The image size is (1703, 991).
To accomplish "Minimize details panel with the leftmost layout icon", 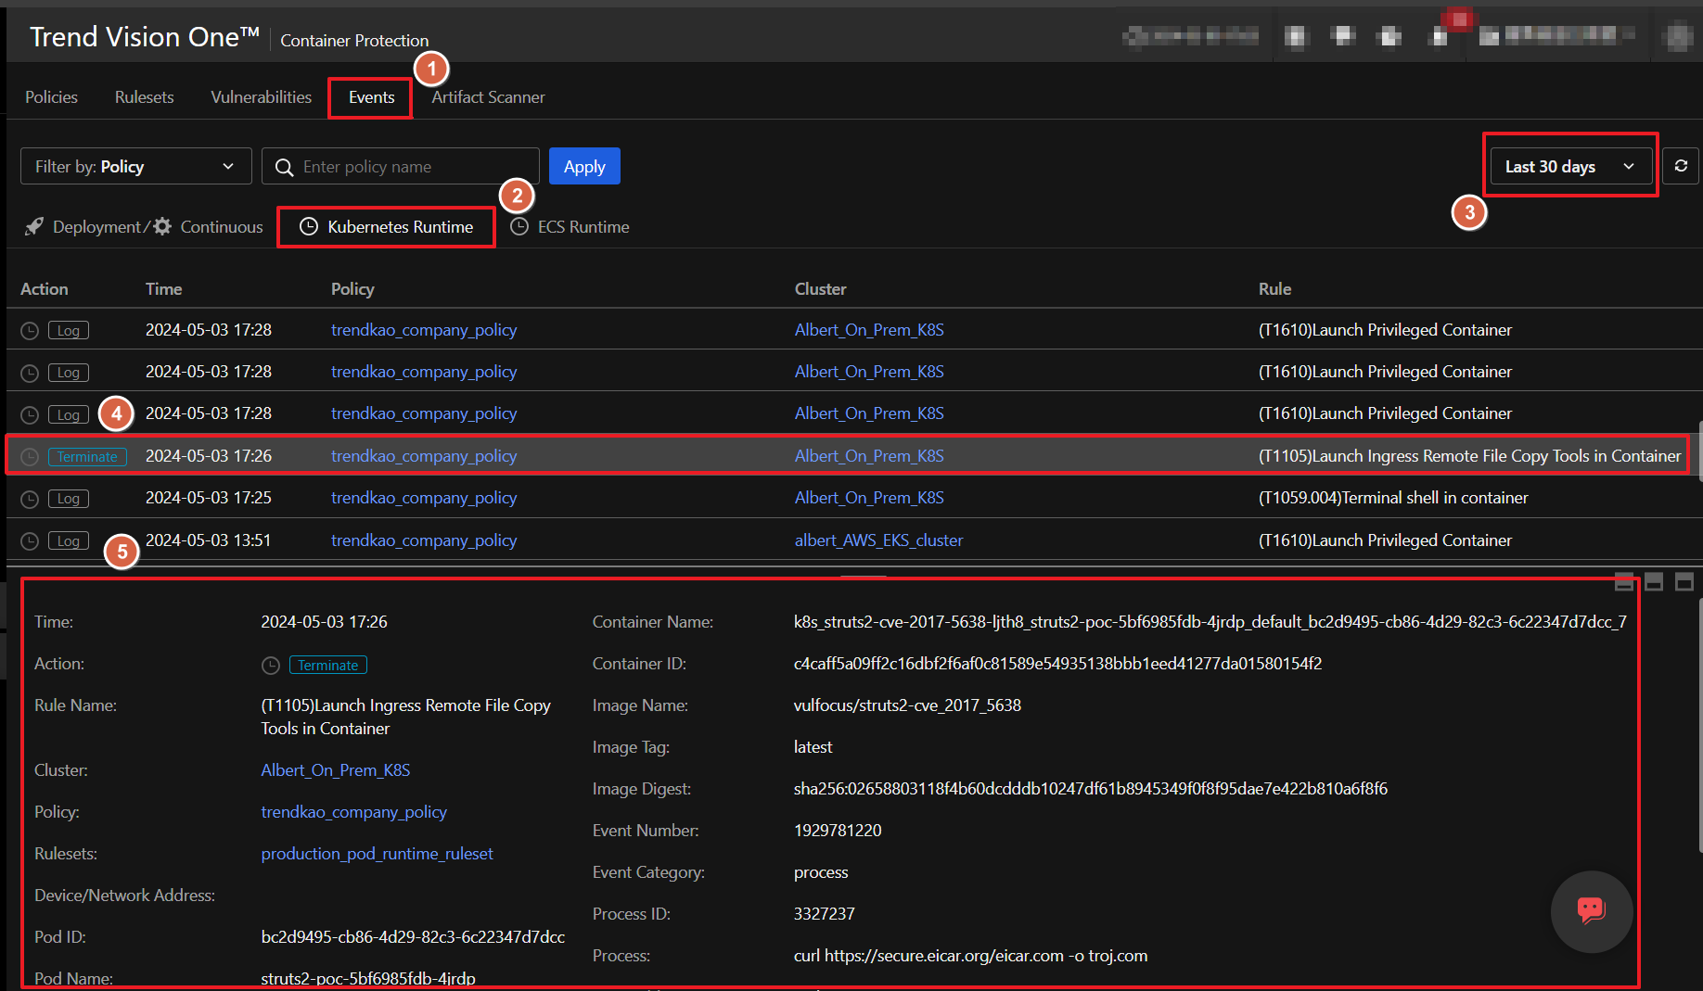I will coord(1623,582).
